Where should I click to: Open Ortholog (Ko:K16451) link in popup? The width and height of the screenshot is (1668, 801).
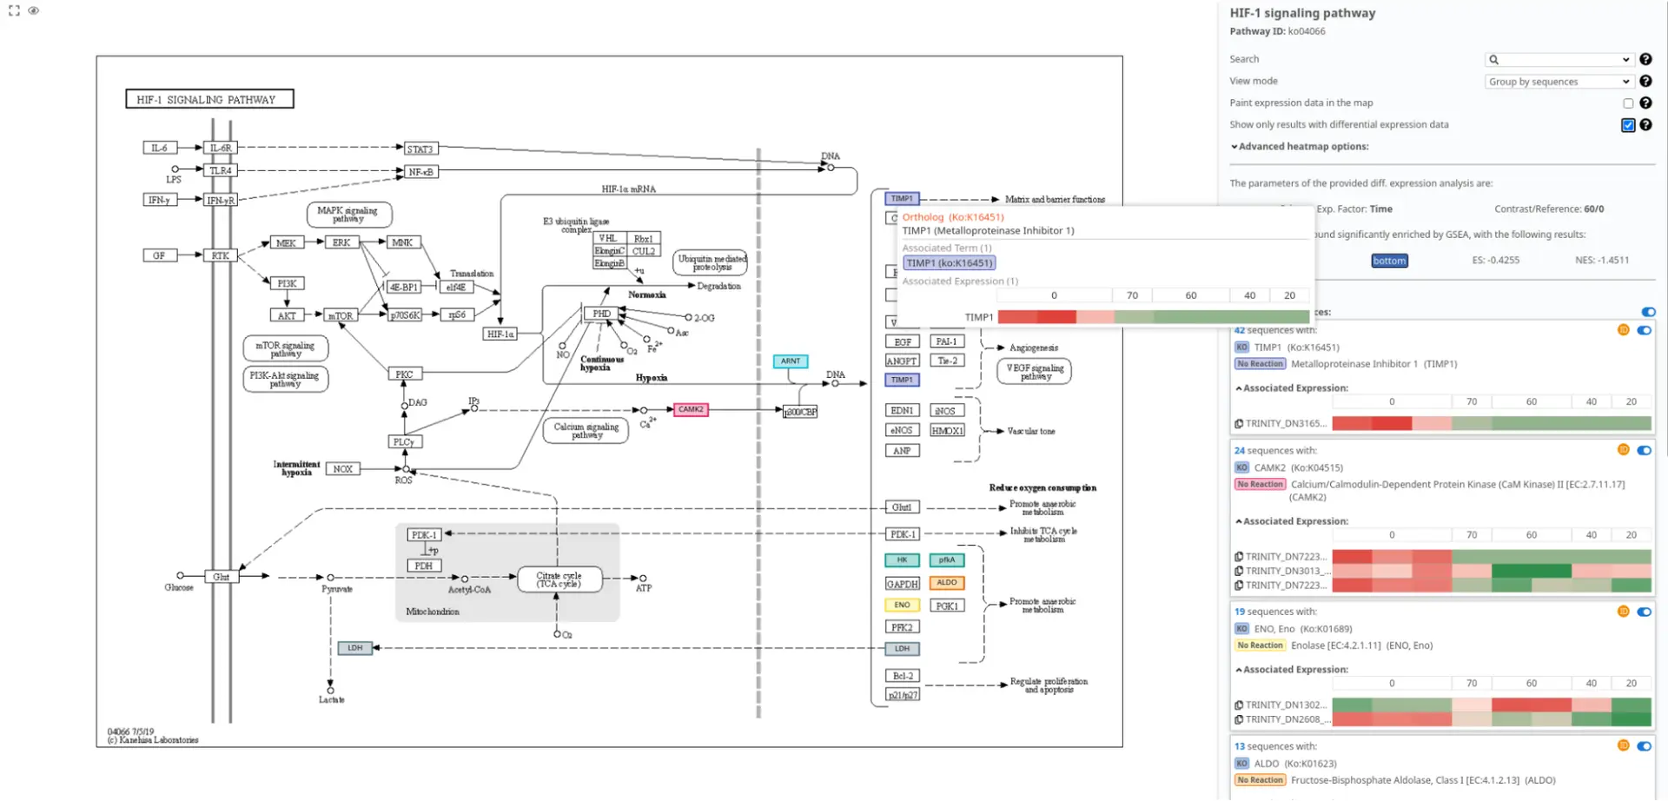[x=952, y=217]
